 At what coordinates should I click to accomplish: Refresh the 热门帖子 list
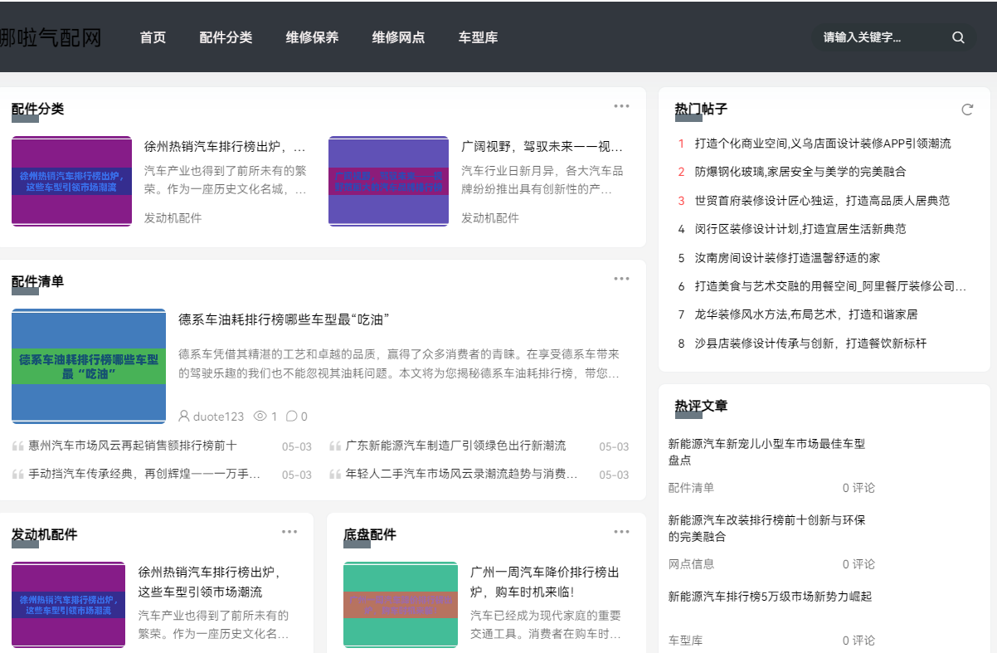coord(966,110)
